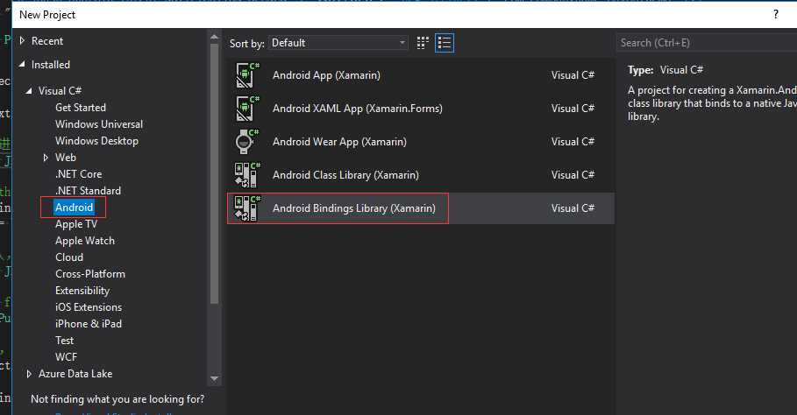Image resolution: width=797 pixels, height=415 pixels.
Task: Select Azure Data Lake label
Action: [75, 374]
